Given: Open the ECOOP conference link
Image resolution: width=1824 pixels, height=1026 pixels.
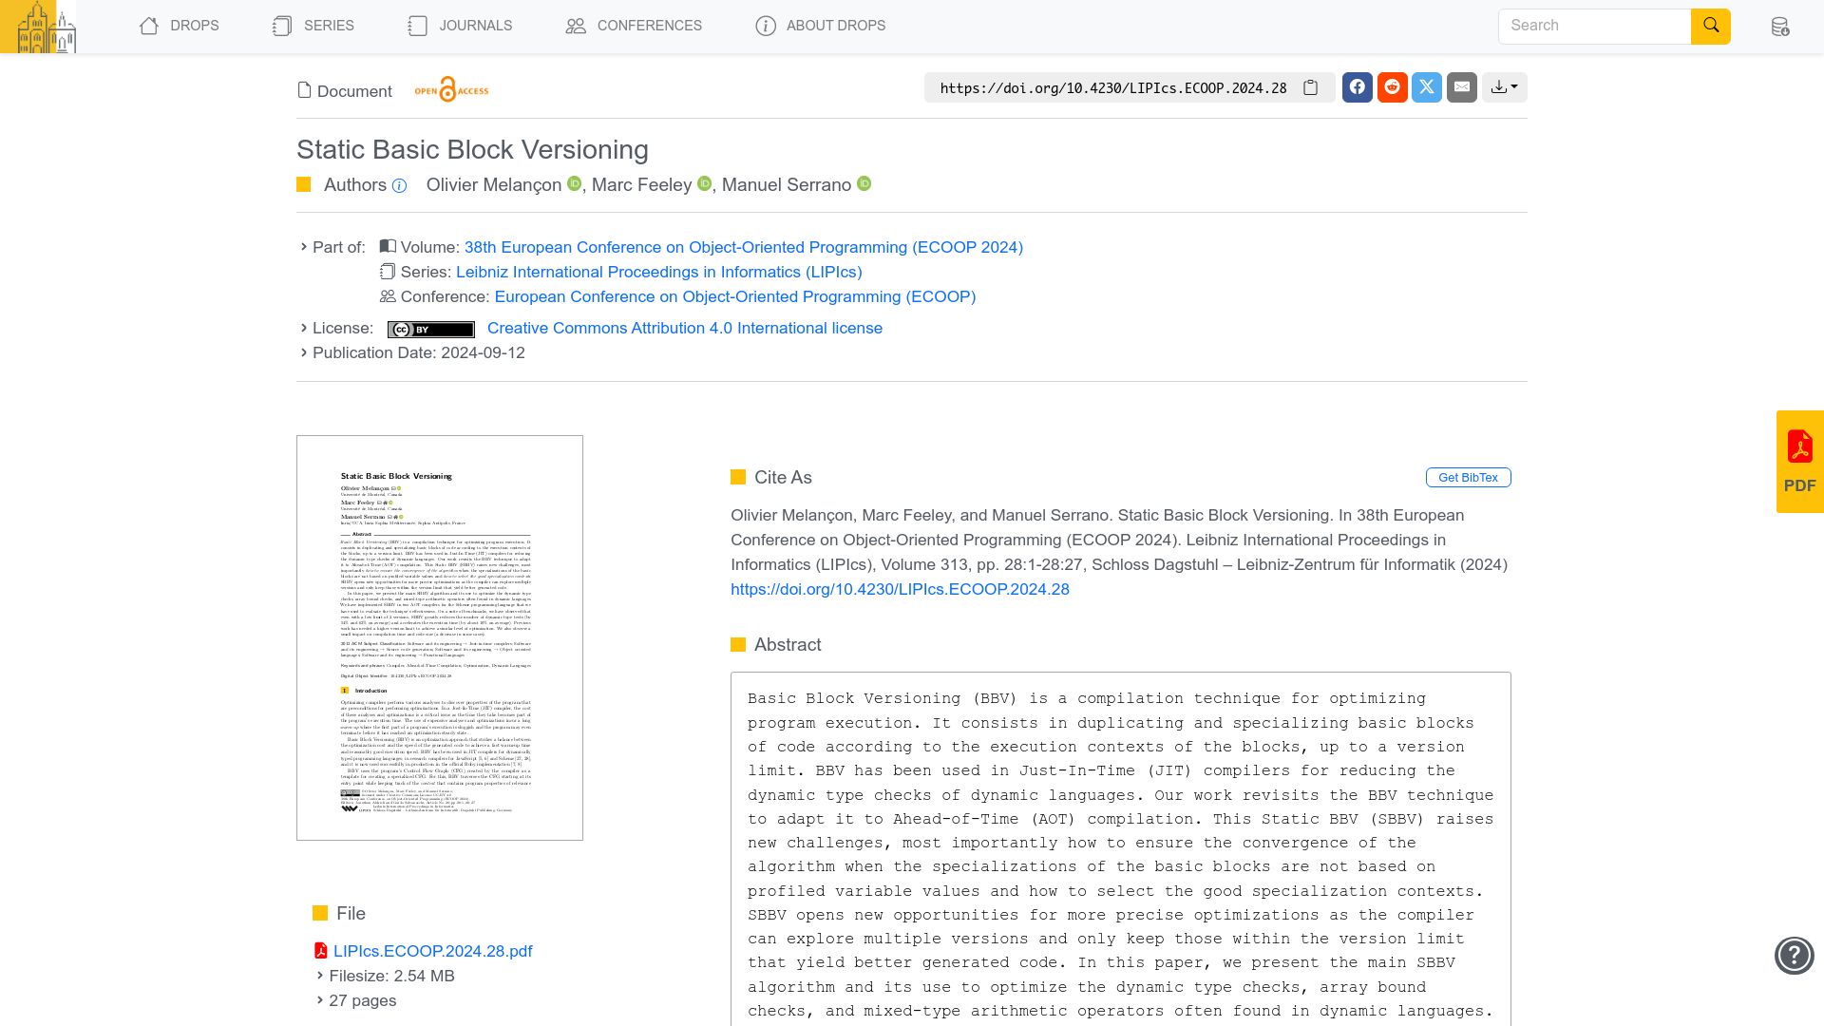Looking at the screenshot, I should pos(735,296).
